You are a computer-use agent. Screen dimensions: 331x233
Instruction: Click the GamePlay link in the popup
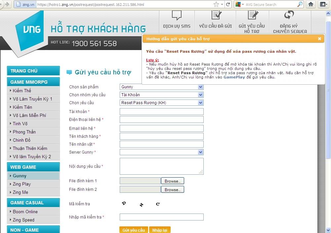234,77
